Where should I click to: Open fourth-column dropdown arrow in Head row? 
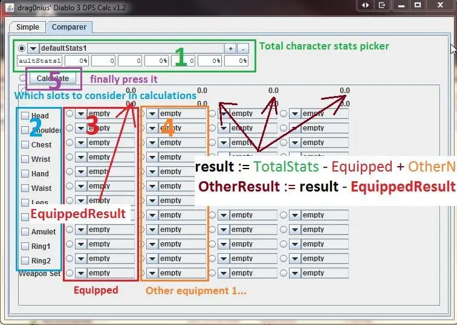pos(294,114)
